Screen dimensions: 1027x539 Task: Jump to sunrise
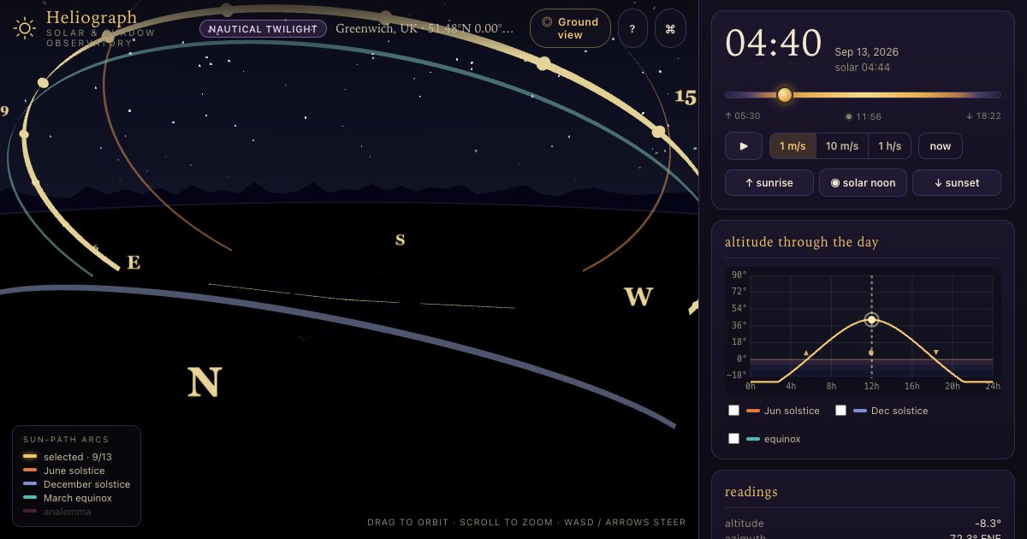(769, 183)
